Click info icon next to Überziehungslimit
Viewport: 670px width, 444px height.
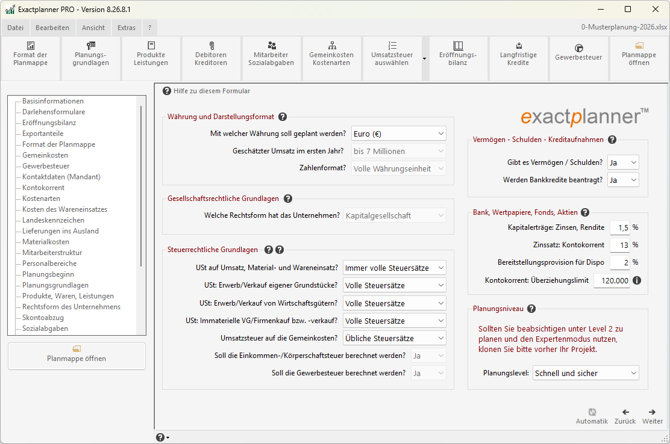click(637, 280)
